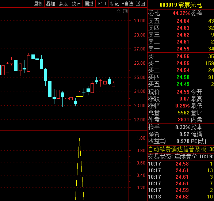The height and width of the screenshot is (201, 214).
Task: Click the diamond icon above chart
Action: point(118,11)
